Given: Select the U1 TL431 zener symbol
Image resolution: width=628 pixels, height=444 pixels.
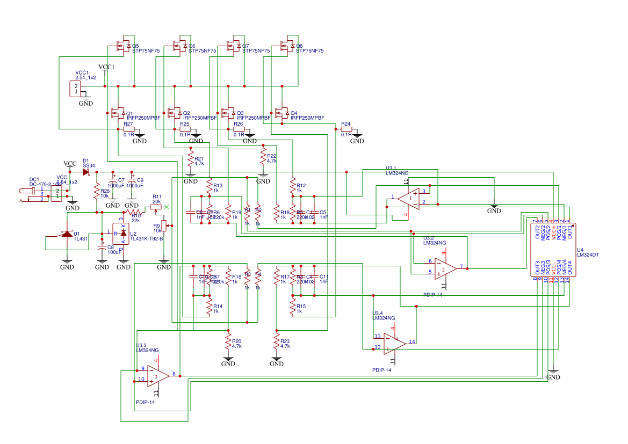Looking at the screenshot, I should point(67,234).
